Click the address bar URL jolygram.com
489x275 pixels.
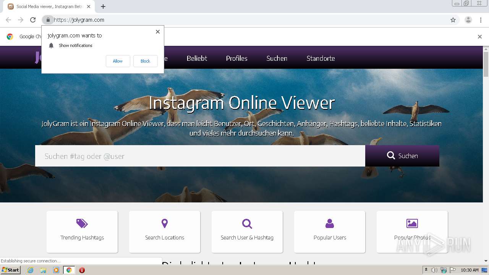[79, 20]
